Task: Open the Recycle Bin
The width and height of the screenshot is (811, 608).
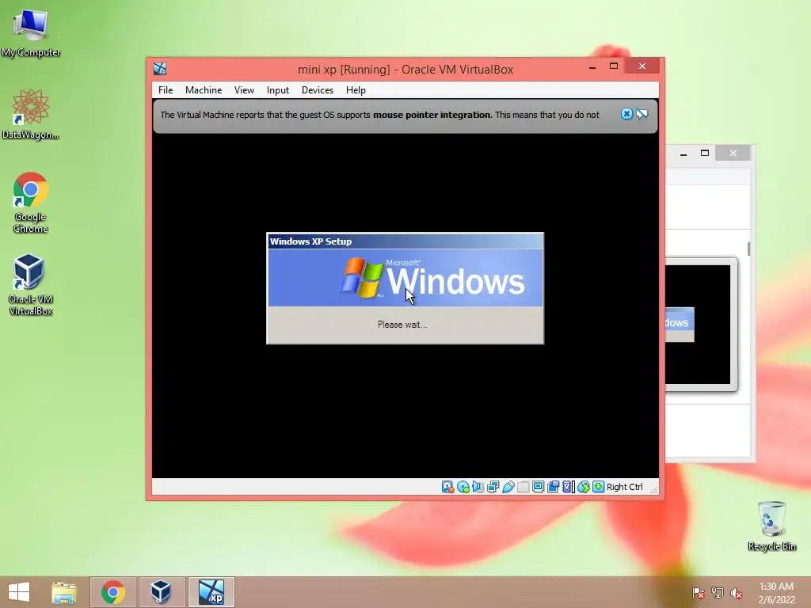Action: click(771, 526)
